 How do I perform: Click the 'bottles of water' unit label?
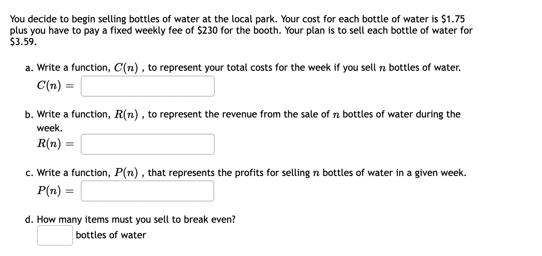(x=111, y=235)
